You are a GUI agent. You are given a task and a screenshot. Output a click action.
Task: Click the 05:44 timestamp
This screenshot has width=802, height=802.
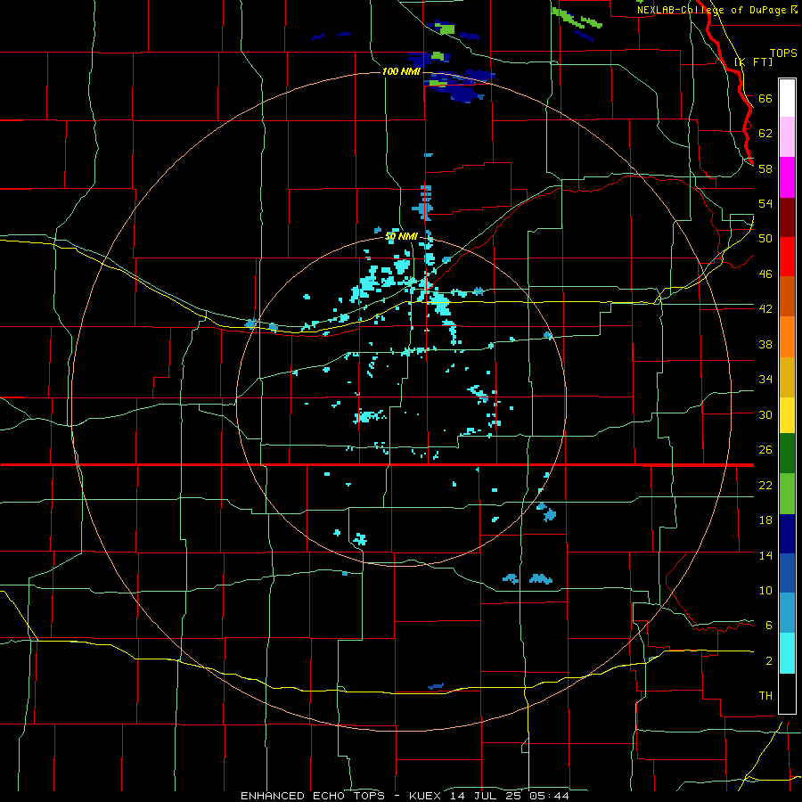549,796
